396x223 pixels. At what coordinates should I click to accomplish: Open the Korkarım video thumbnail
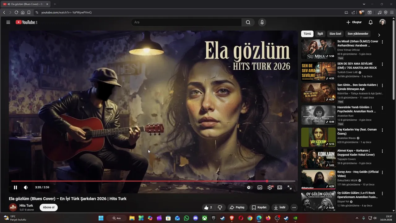click(318, 159)
